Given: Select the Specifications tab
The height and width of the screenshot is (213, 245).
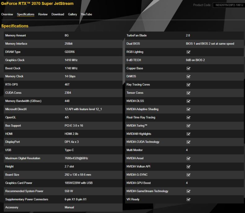Looking at the screenshot, I should pos(26,14).
